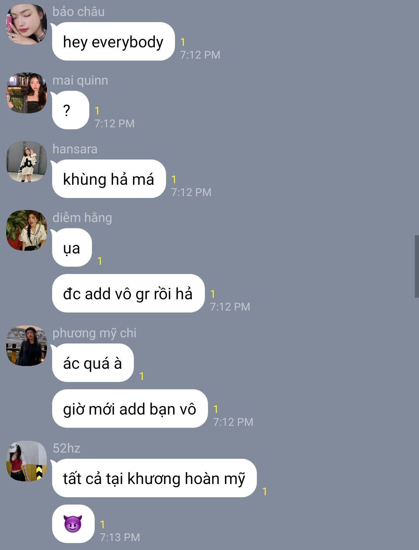Tap the "khùng hả má" message
419x550 pixels.
109,179
